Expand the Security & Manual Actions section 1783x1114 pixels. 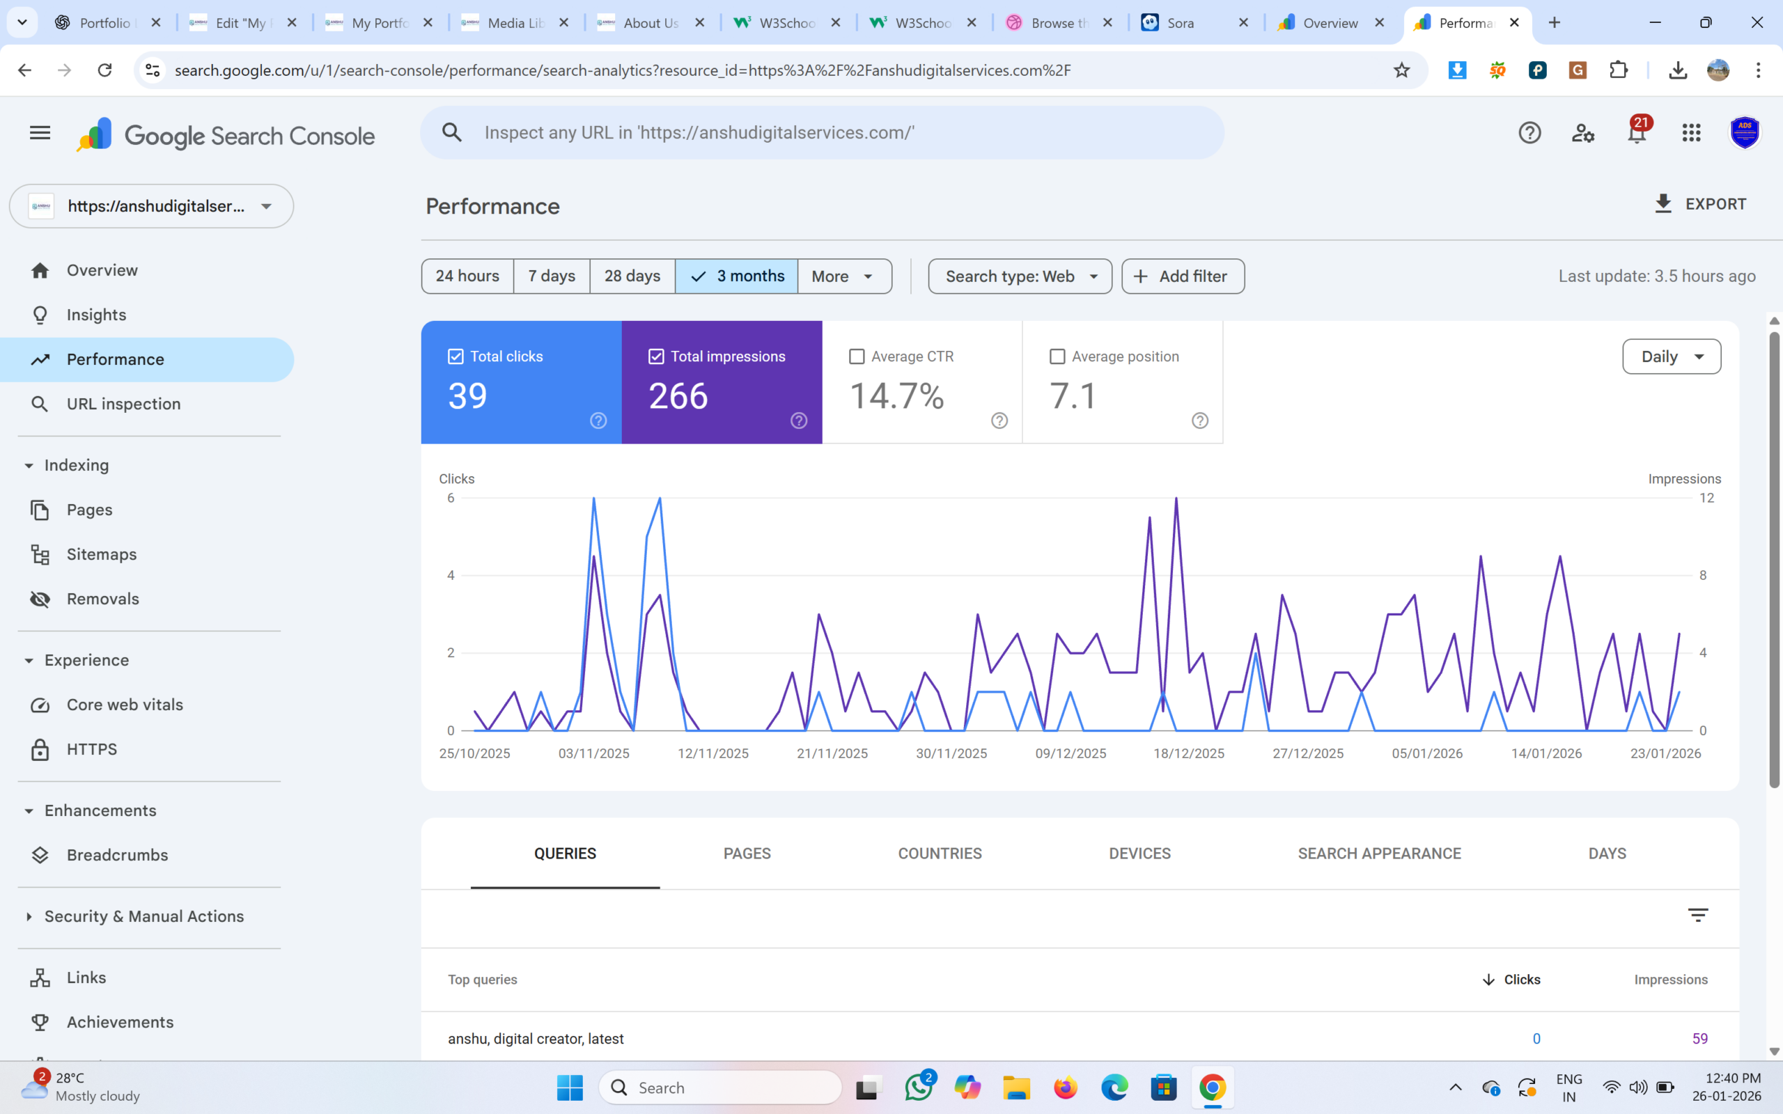coord(143,916)
